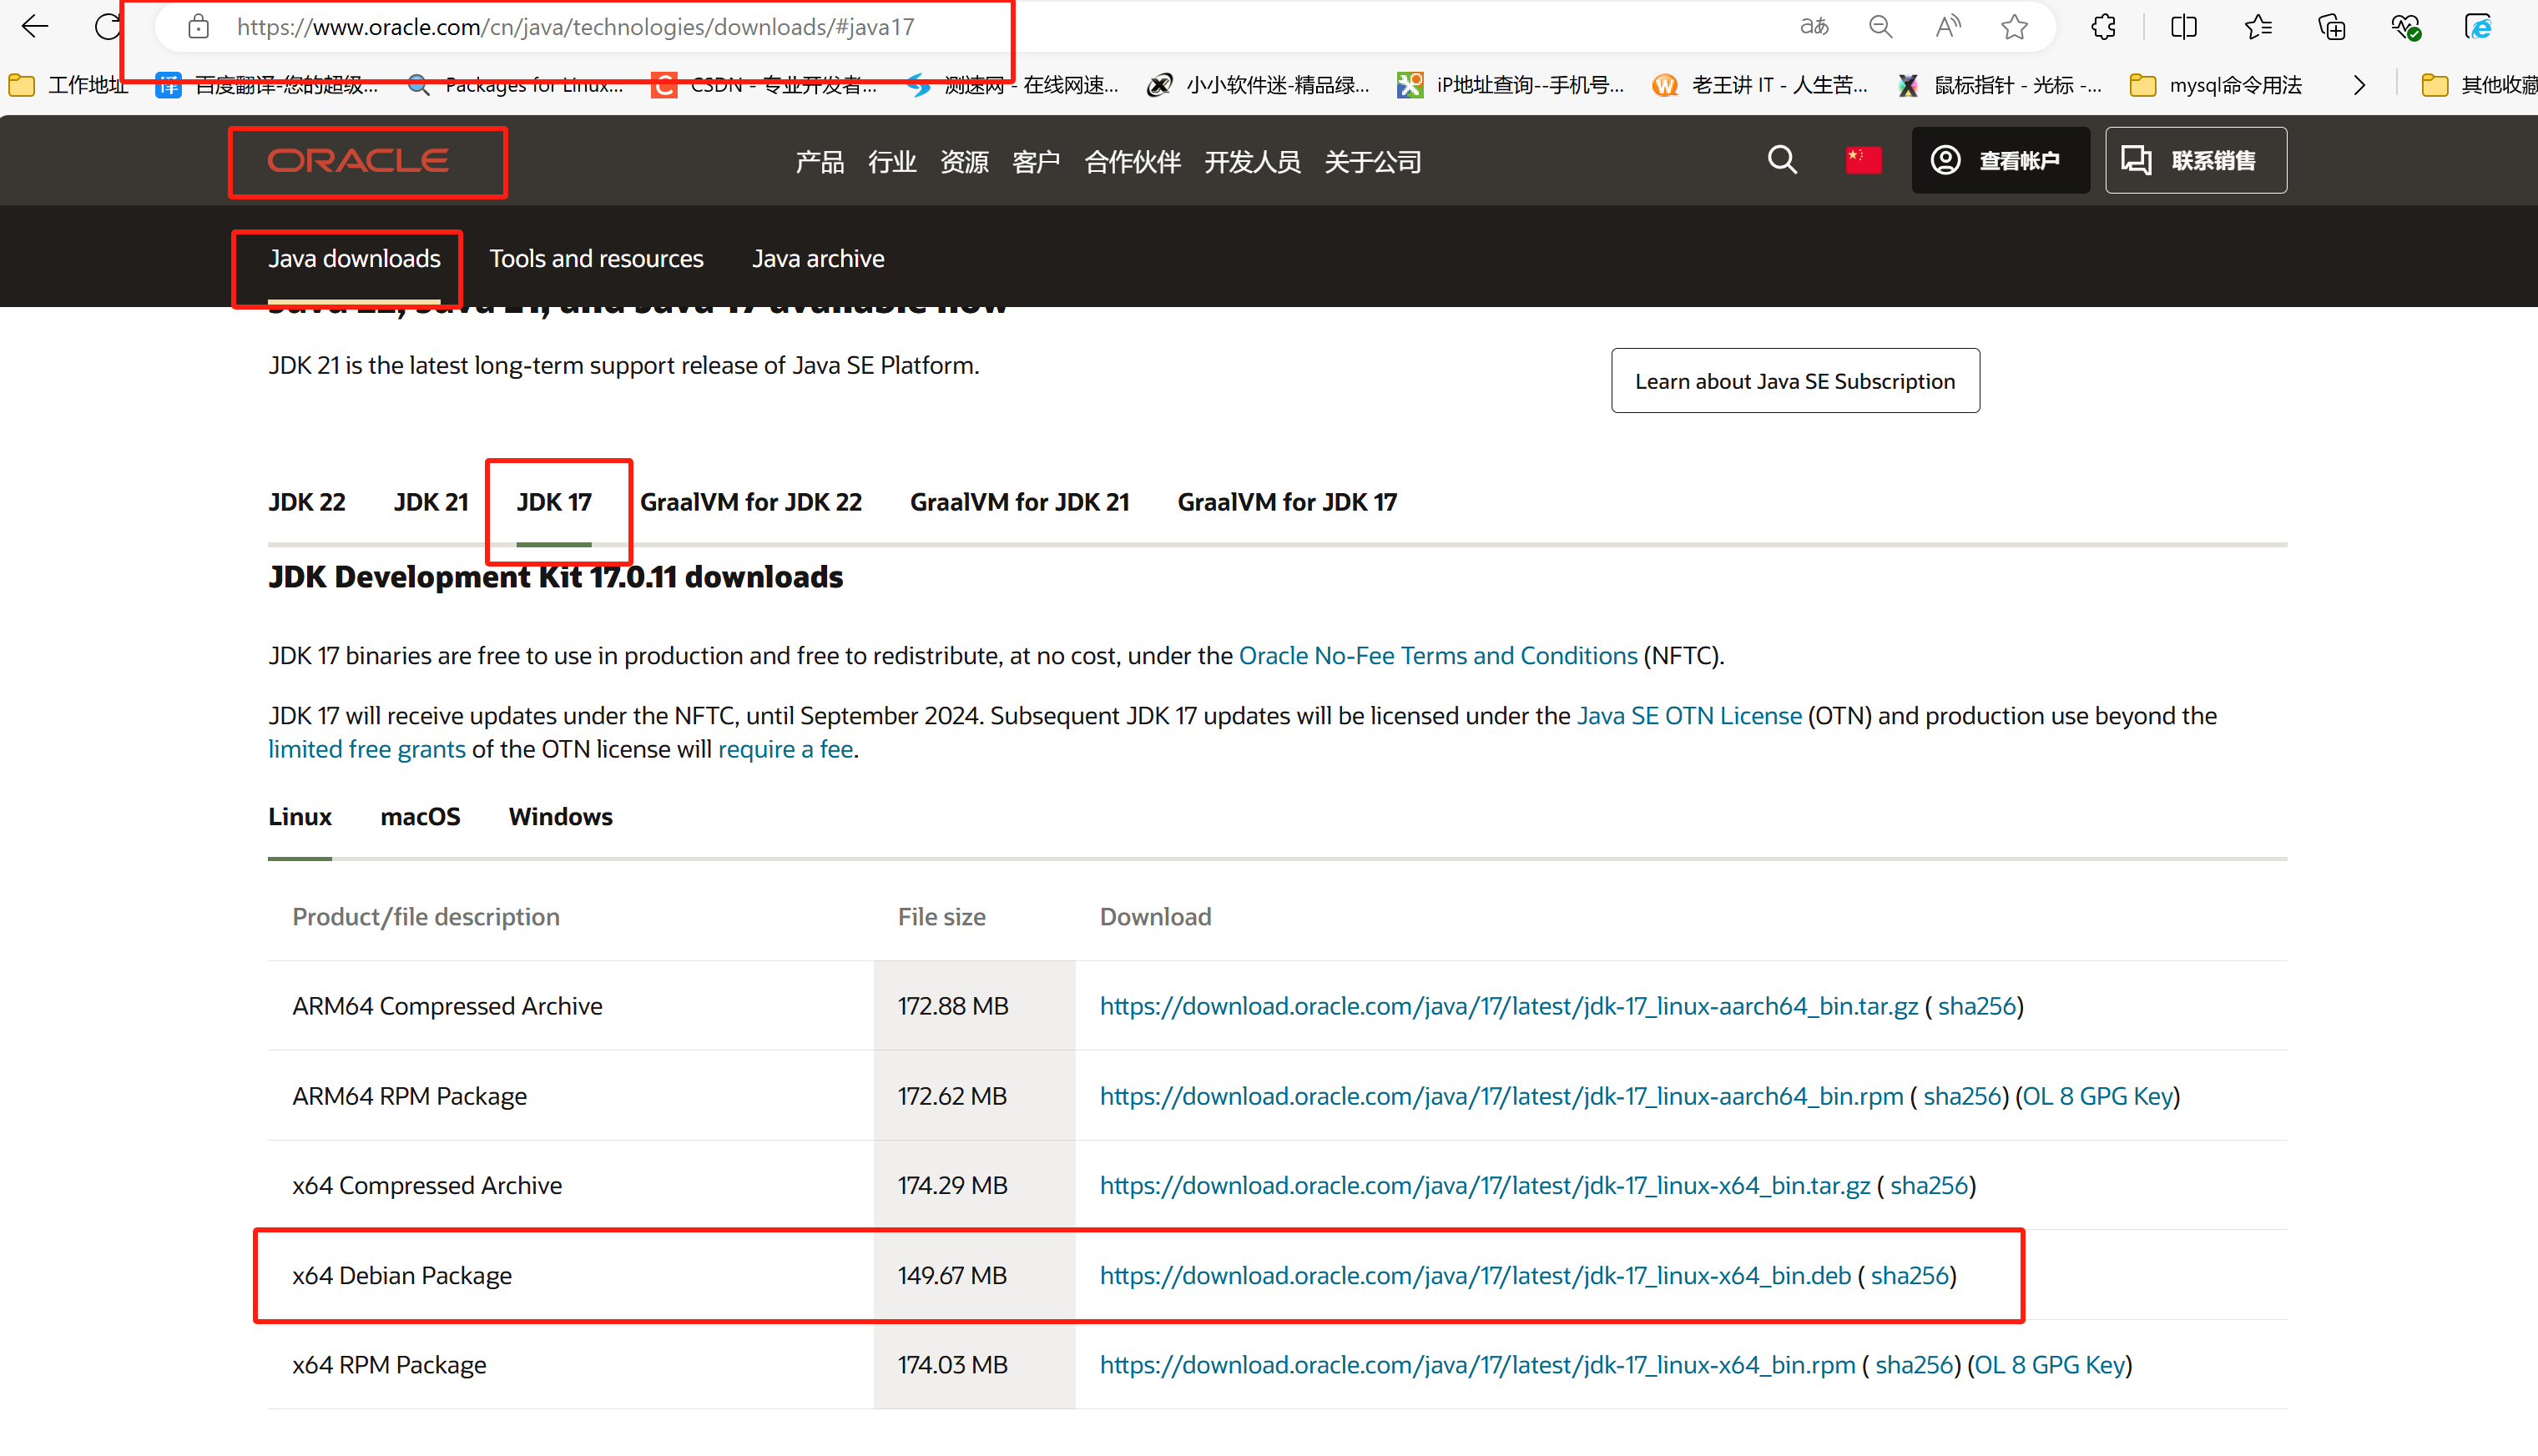
Task: Select the Windows OS tab
Action: (560, 817)
